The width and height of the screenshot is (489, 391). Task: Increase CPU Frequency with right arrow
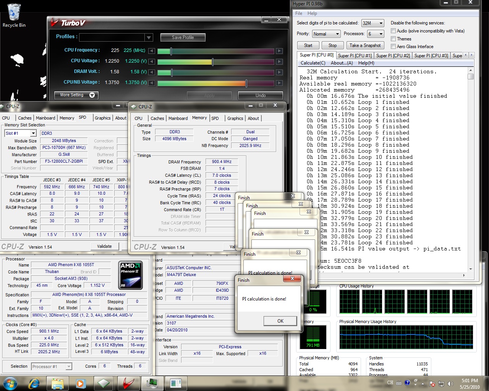tap(279, 51)
